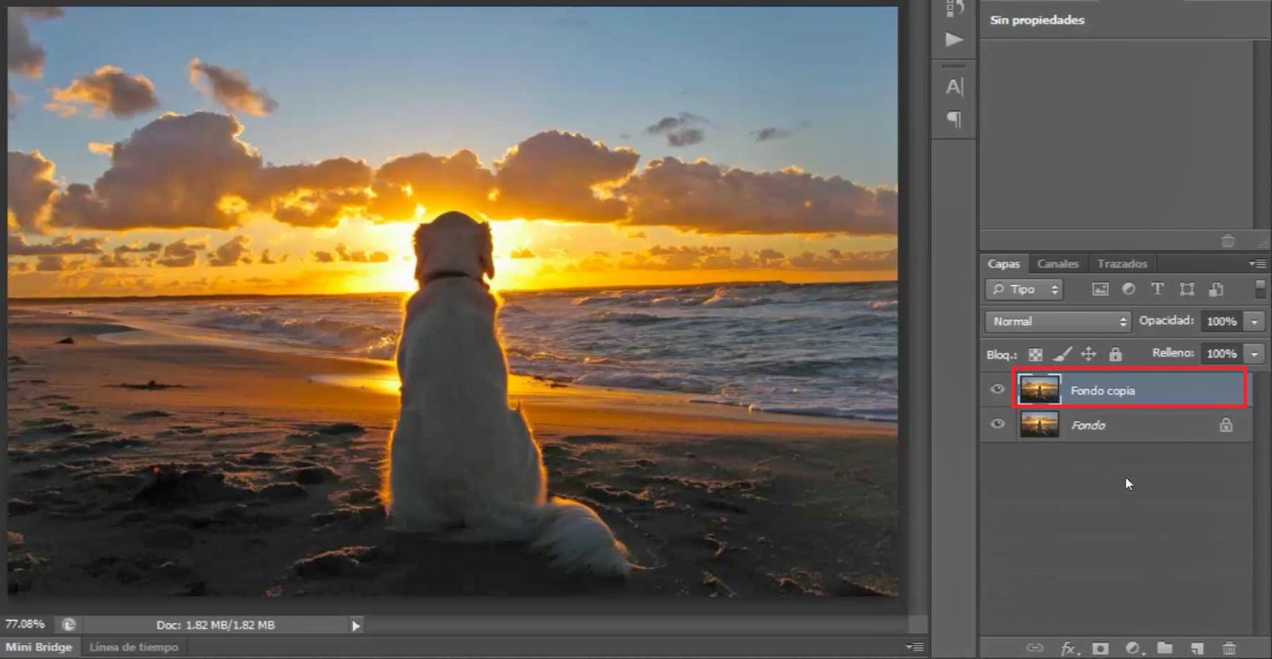Screen dimensions: 1272x659
Task: Open the Actions panel play icon
Action: coord(954,40)
